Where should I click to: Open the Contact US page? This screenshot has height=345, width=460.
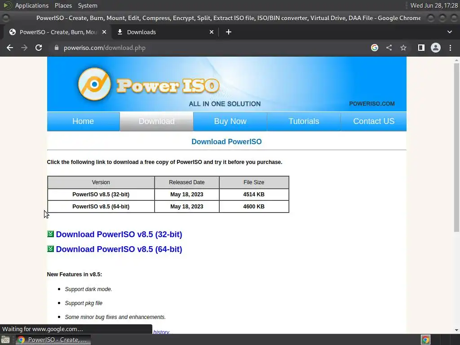374,121
